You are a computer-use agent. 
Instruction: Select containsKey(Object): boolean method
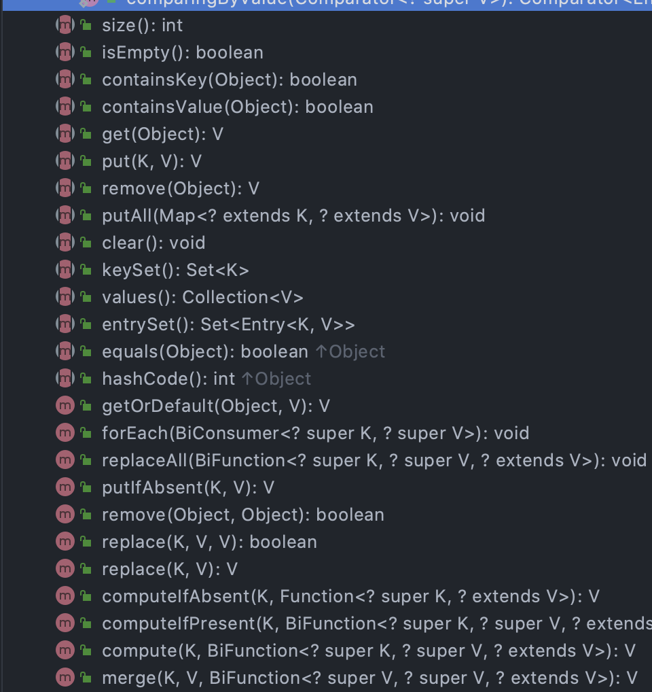coord(230,80)
